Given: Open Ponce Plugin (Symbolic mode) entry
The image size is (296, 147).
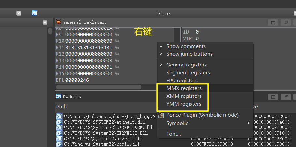Looking at the screenshot, I should pos(205,115).
